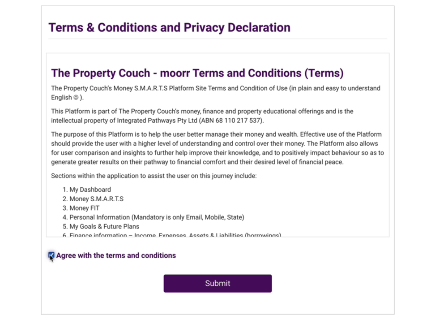Click the partially visible "Finance information" list item
Screen dimensions: 431x328
[175, 235]
